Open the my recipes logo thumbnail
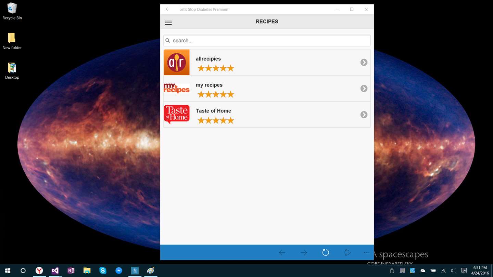This screenshot has height=277, width=493. (x=177, y=88)
